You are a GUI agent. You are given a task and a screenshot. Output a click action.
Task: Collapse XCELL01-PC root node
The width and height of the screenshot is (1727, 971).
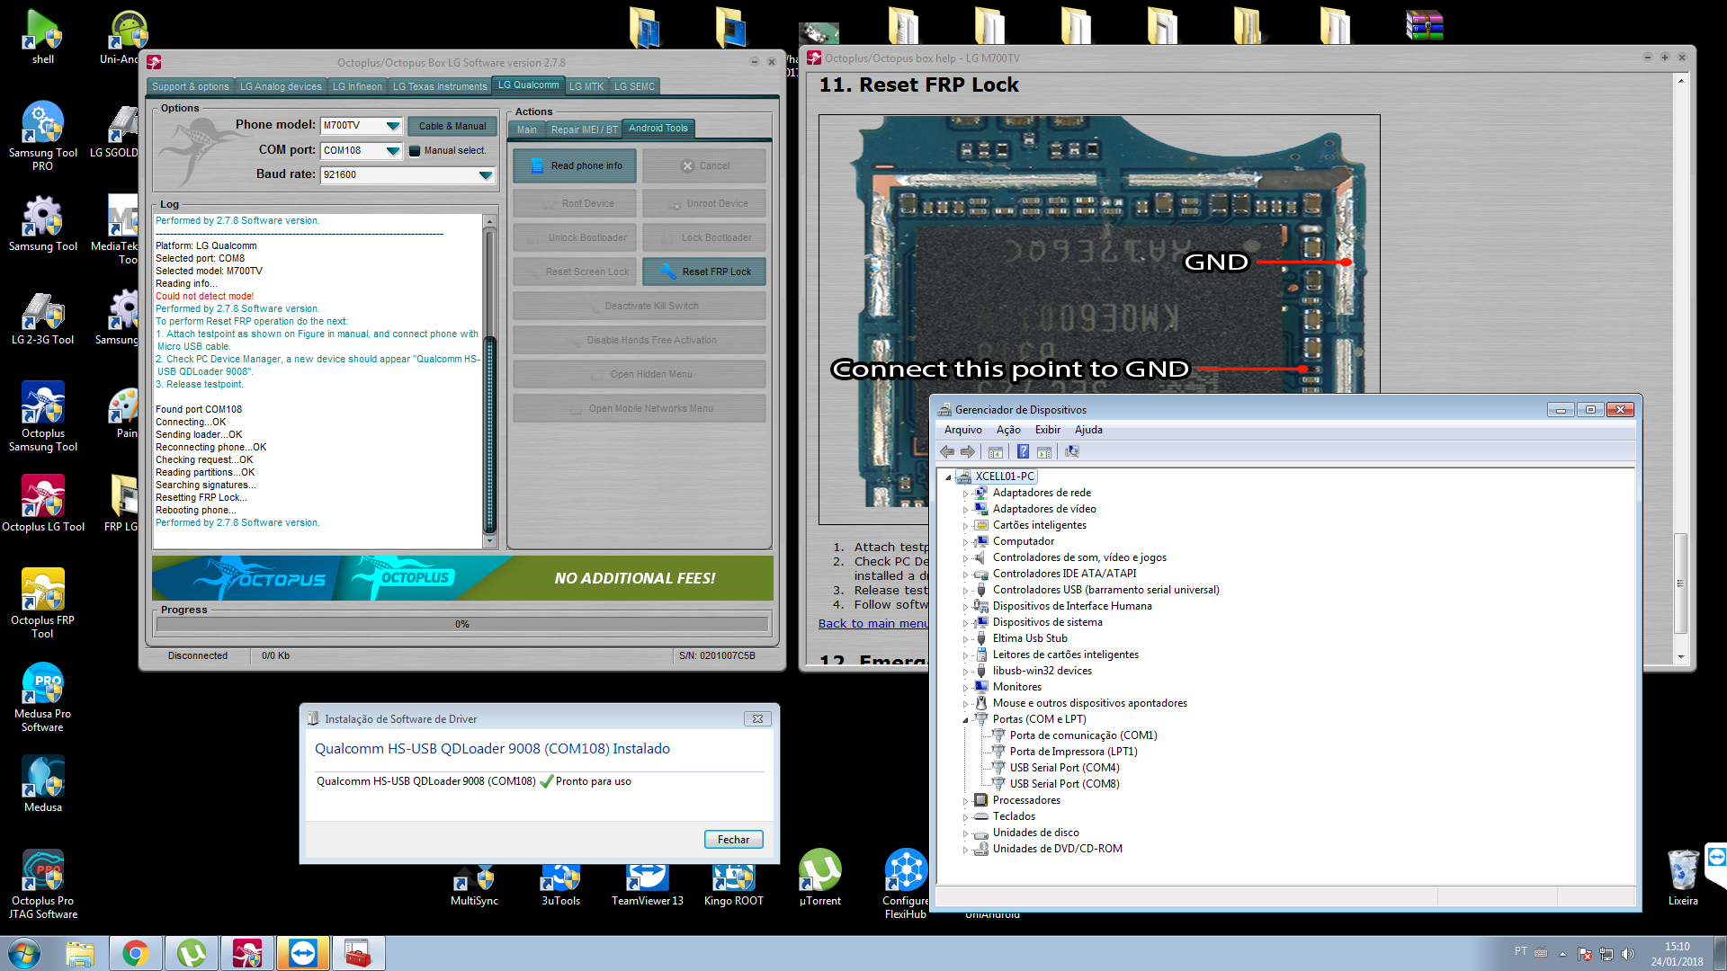click(948, 477)
